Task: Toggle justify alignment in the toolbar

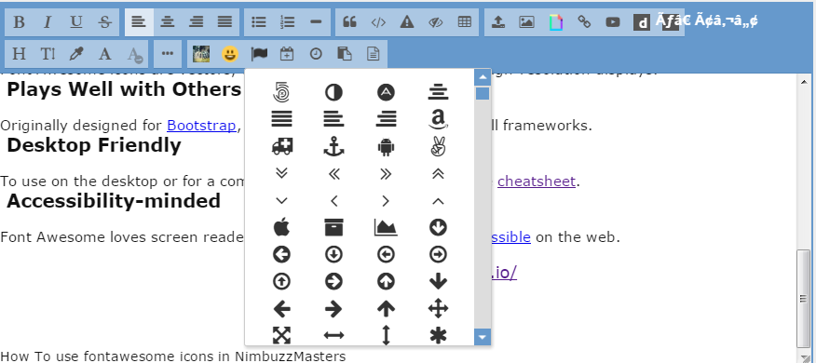Action: pyautogui.click(x=224, y=22)
